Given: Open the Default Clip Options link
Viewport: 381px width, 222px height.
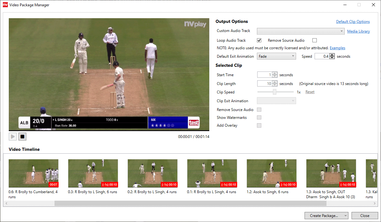Looking at the screenshot, I should click(x=353, y=22).
